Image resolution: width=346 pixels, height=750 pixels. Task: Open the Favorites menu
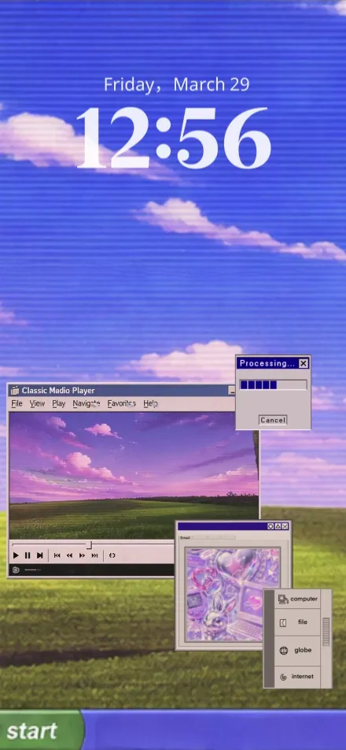click(121, 403)
